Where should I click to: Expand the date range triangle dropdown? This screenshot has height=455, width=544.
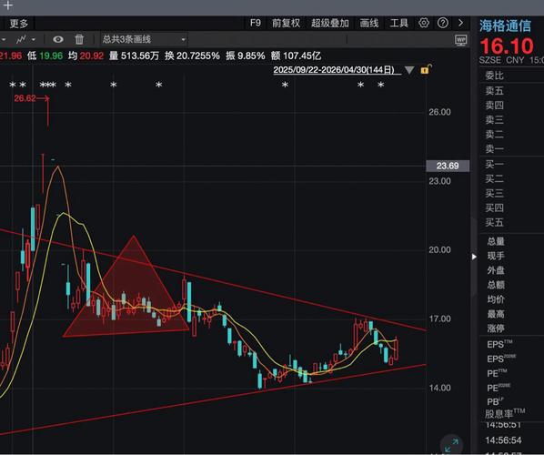coord(409,70)
